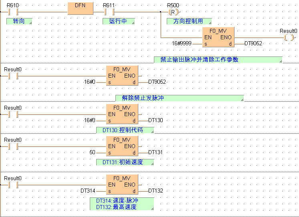299x217 pixels.
Task: Click the Result0 output coil at right
Action: pos(288,38)
